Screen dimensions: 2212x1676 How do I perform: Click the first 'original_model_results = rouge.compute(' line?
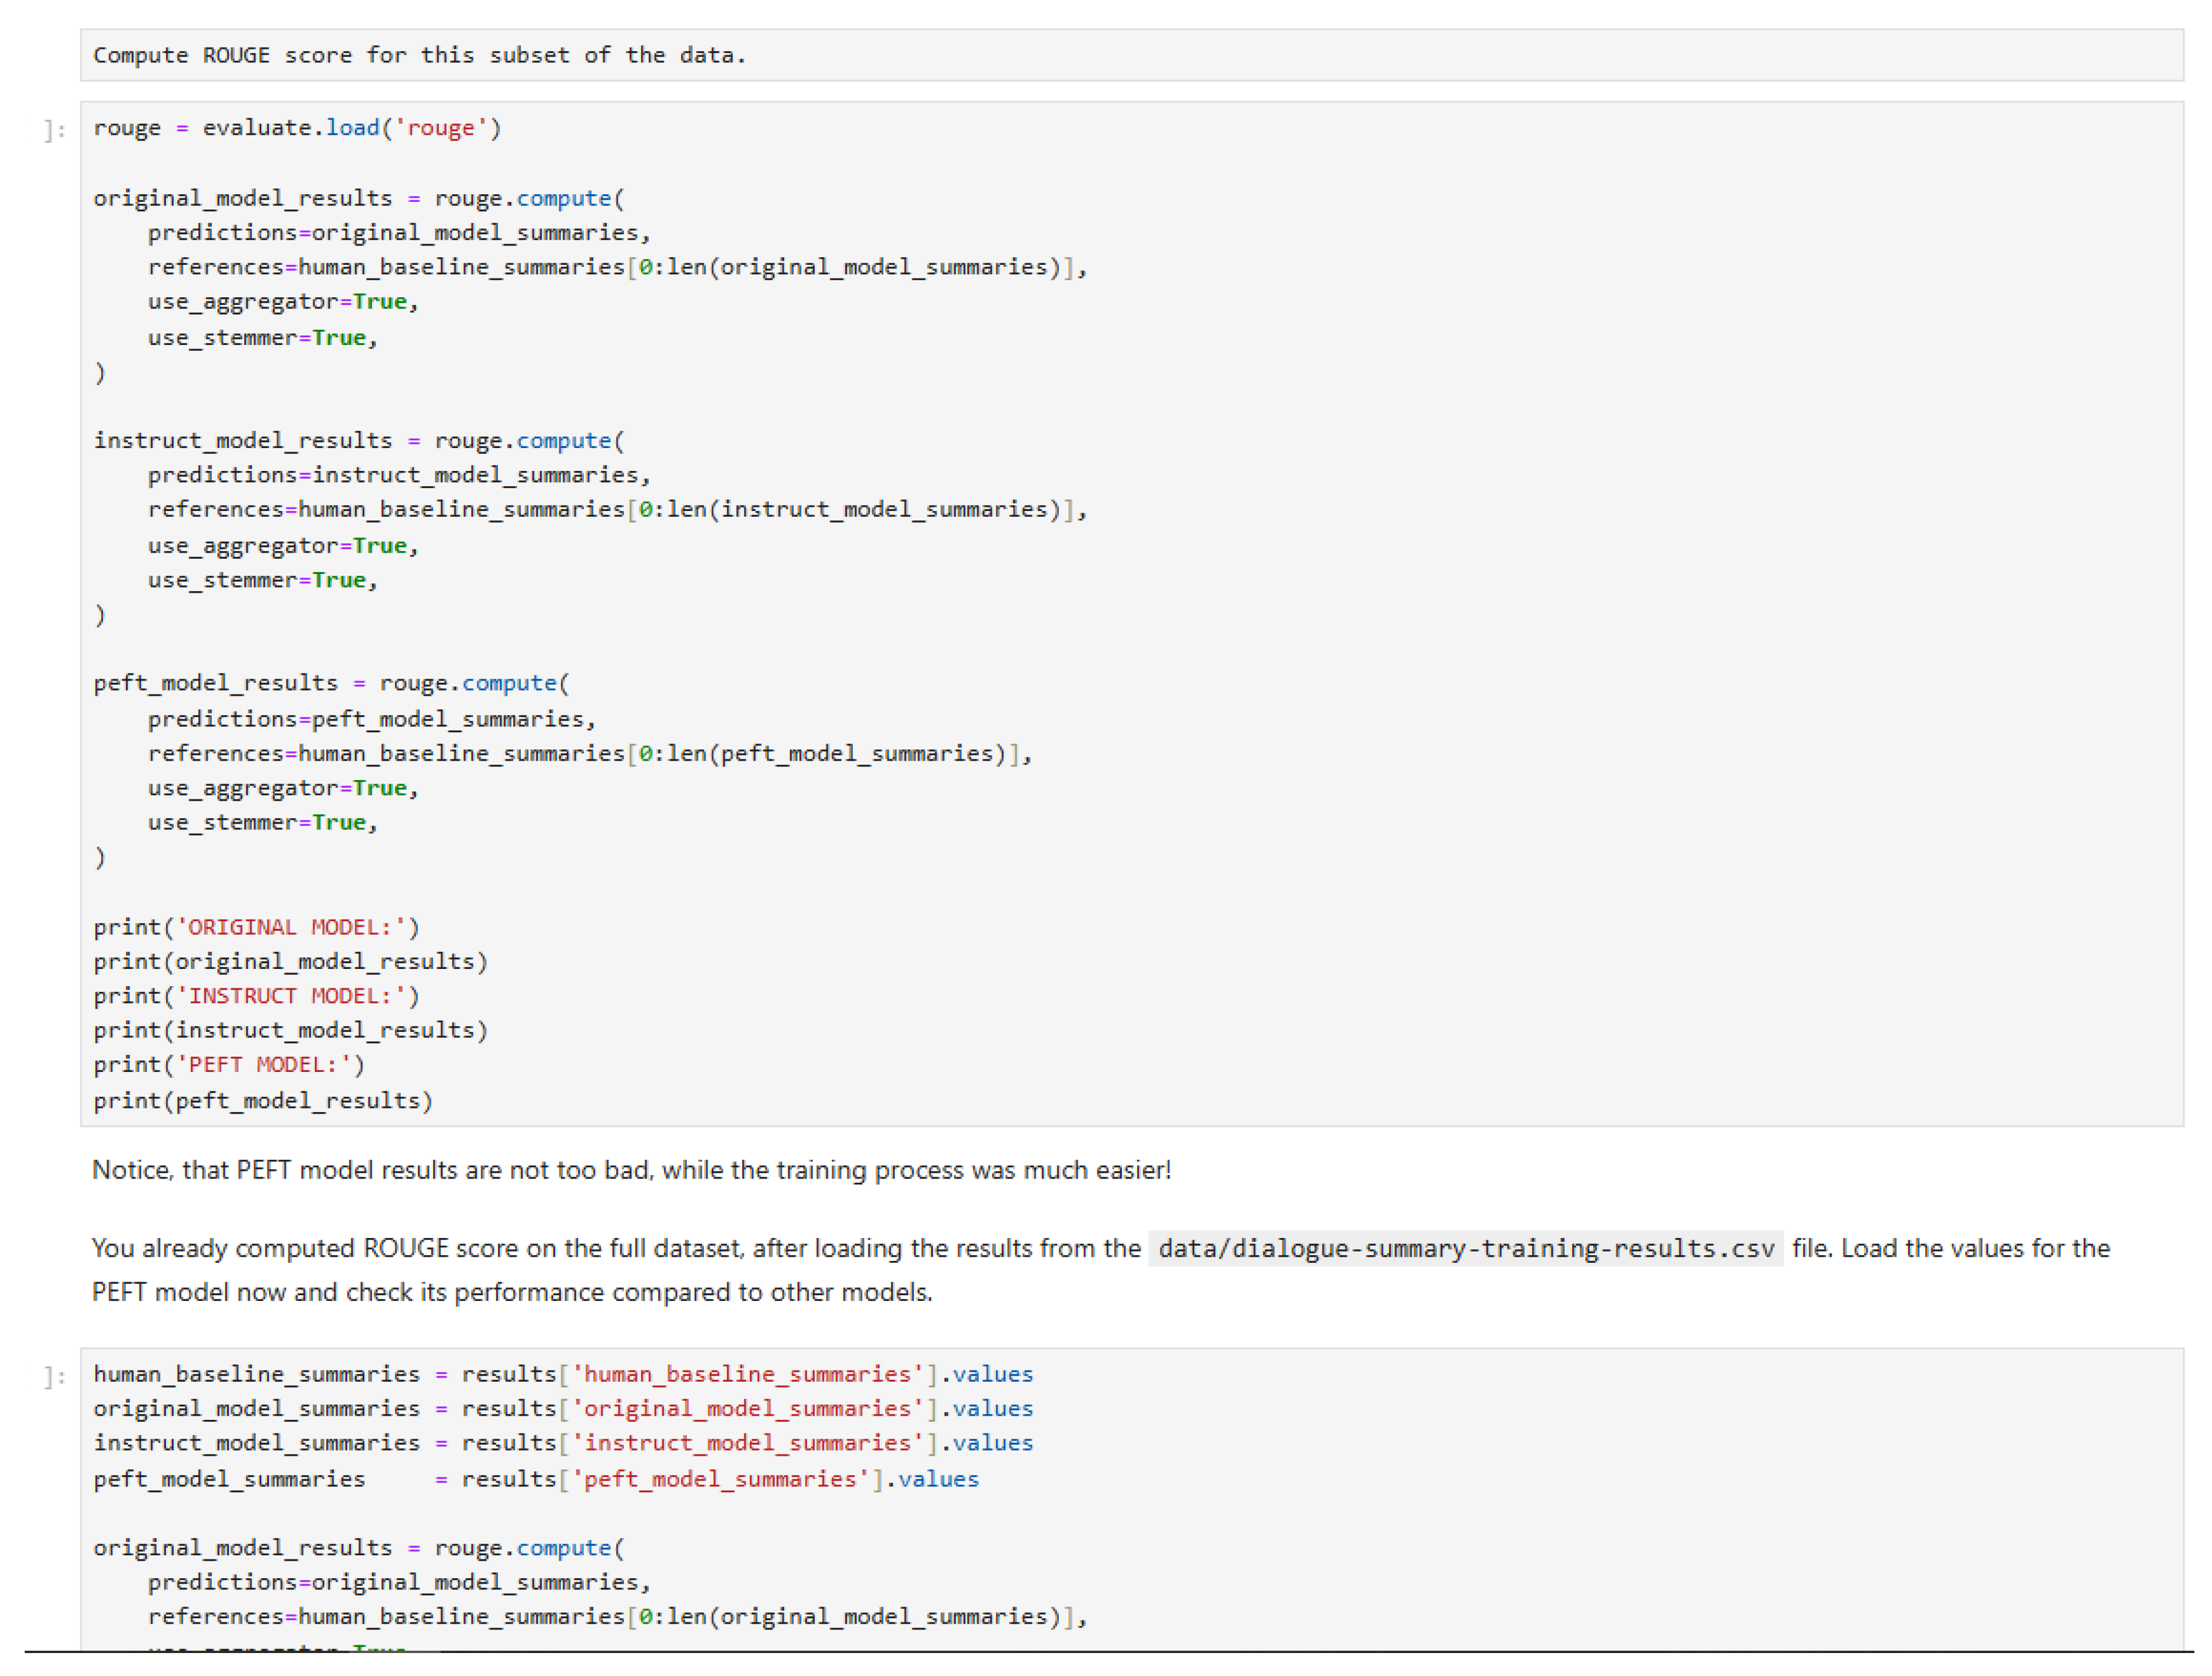[x=358, y=198]
